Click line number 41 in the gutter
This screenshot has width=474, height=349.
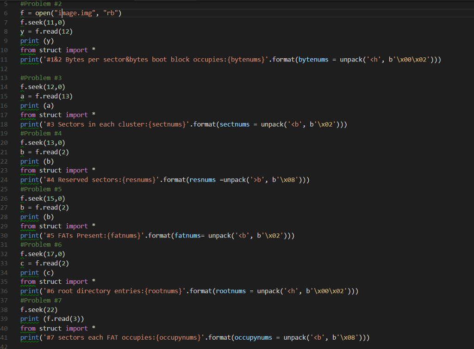coord(5,337)
